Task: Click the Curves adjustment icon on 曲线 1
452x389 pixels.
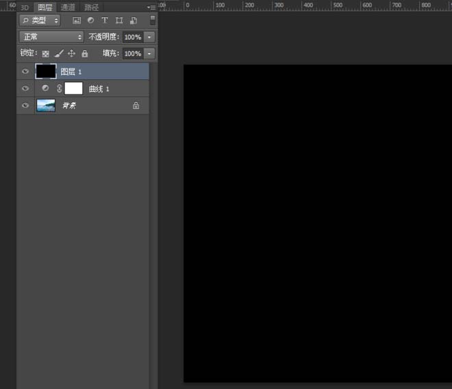Action: pos(45,88)
